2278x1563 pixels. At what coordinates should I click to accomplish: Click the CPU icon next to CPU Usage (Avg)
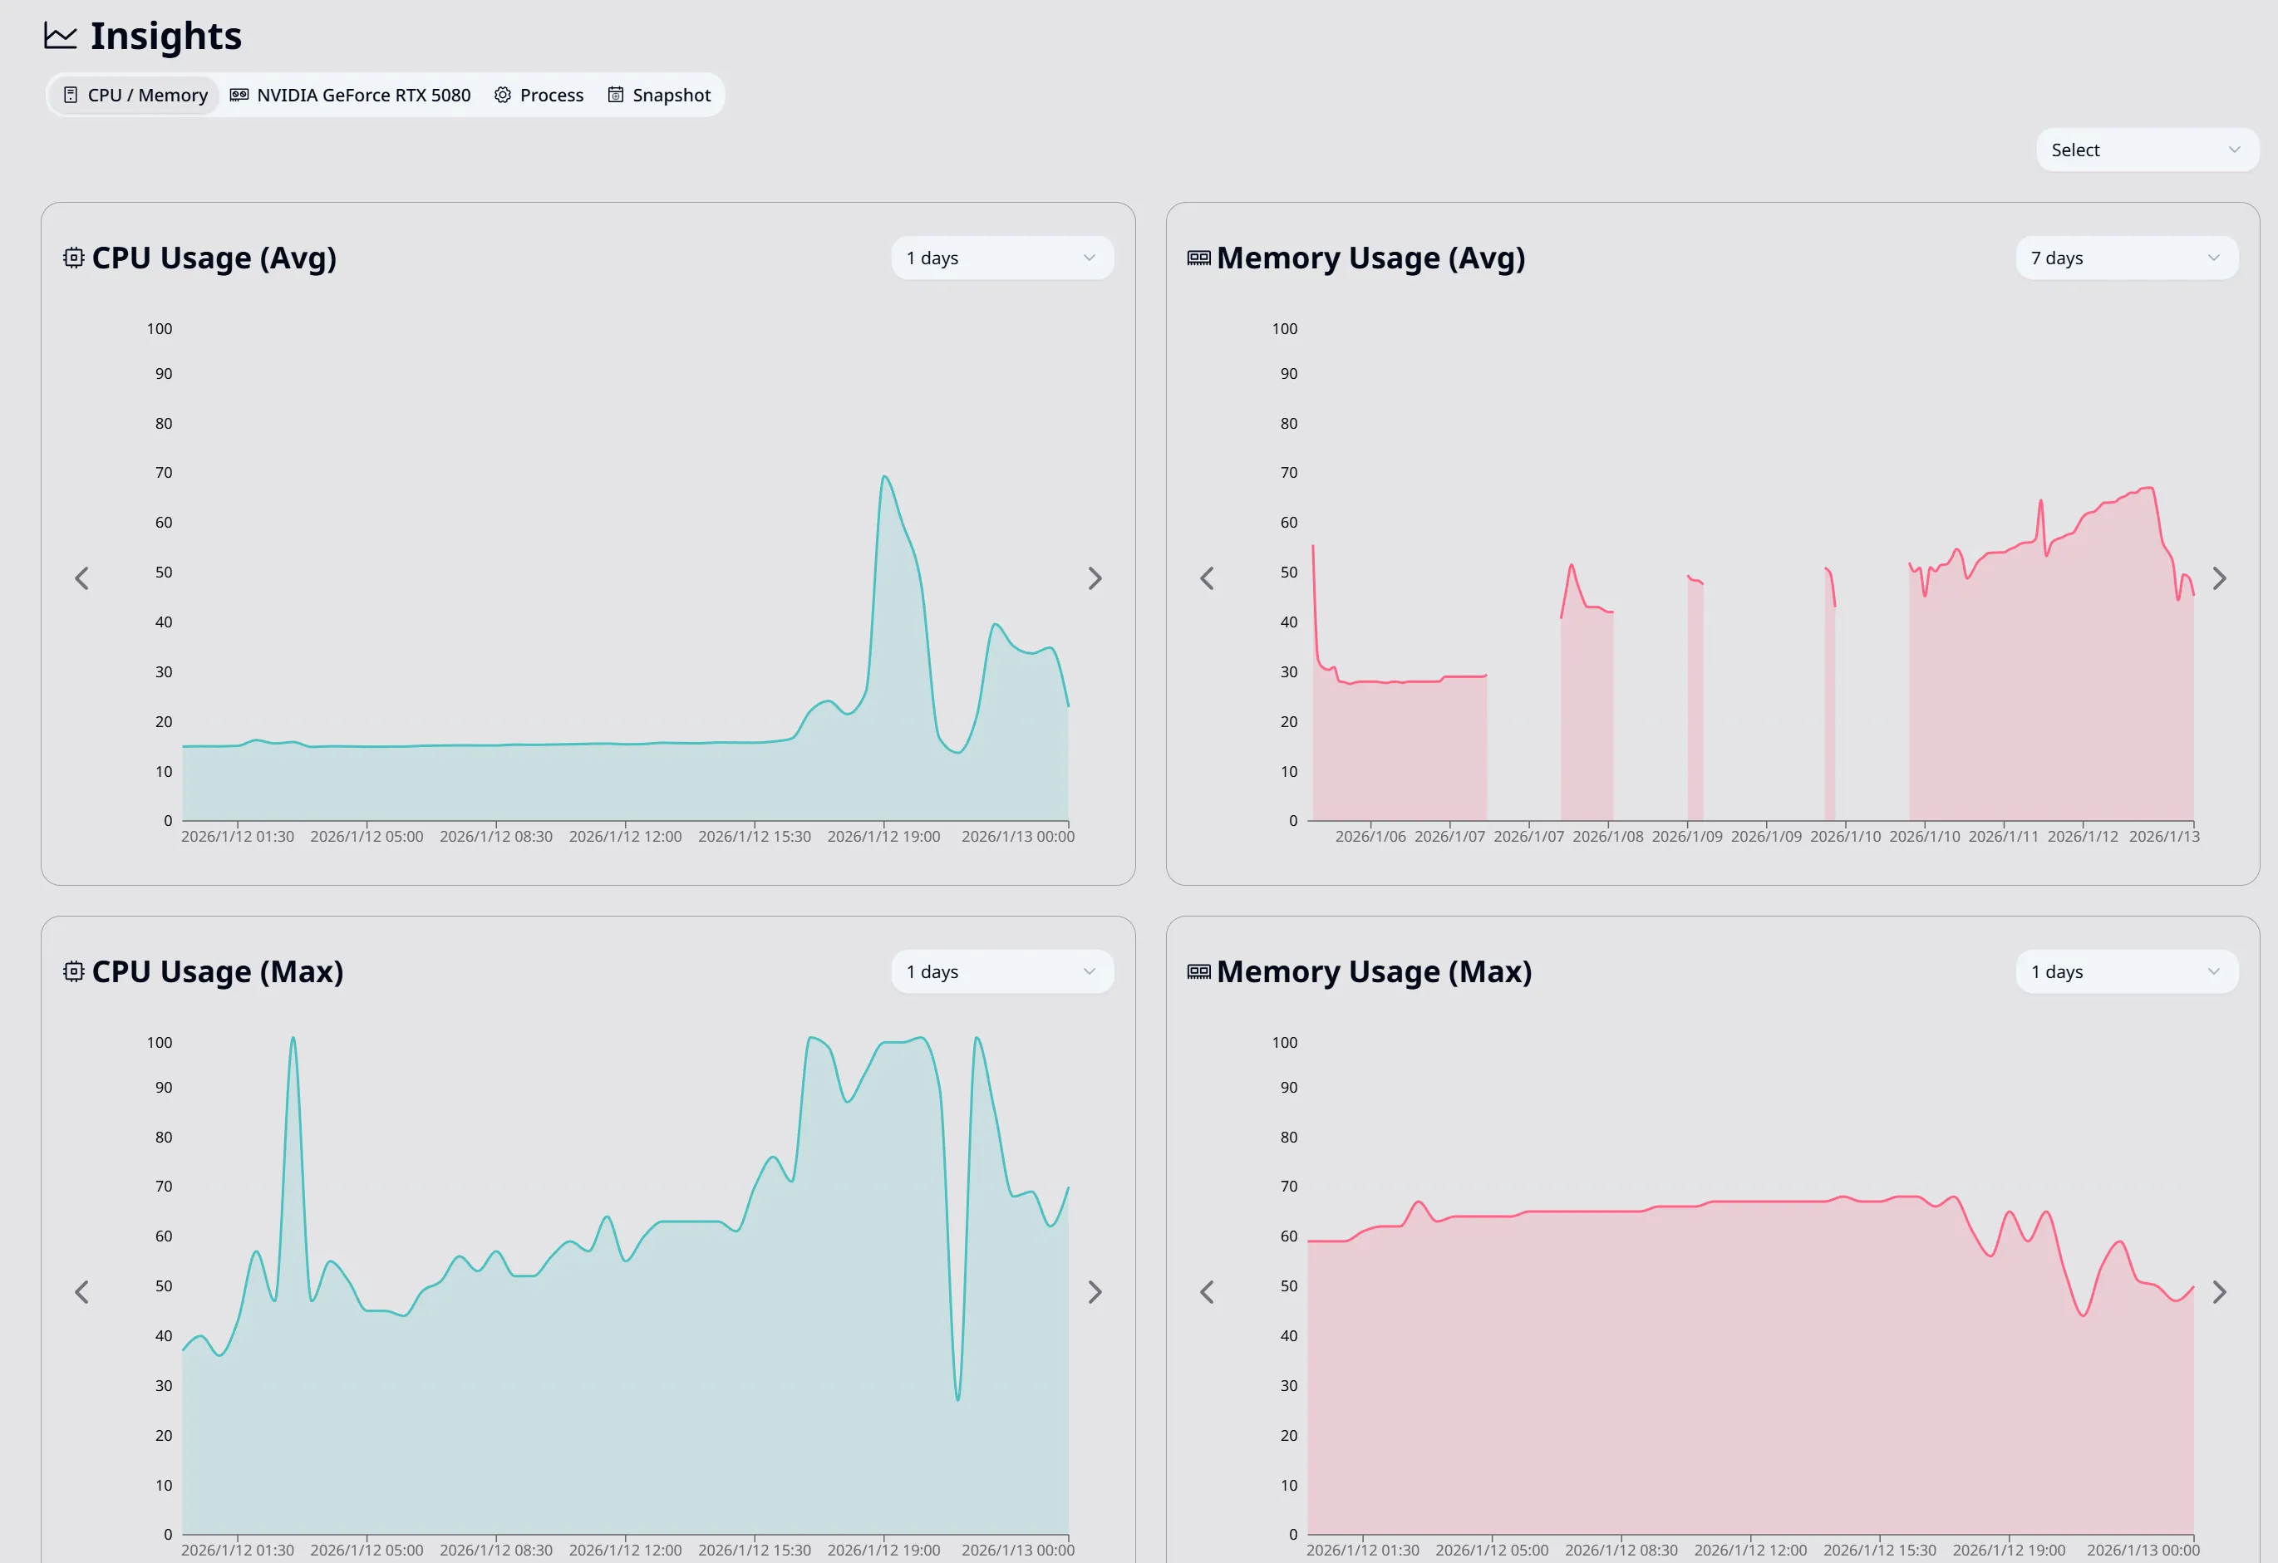click(73, 257)
